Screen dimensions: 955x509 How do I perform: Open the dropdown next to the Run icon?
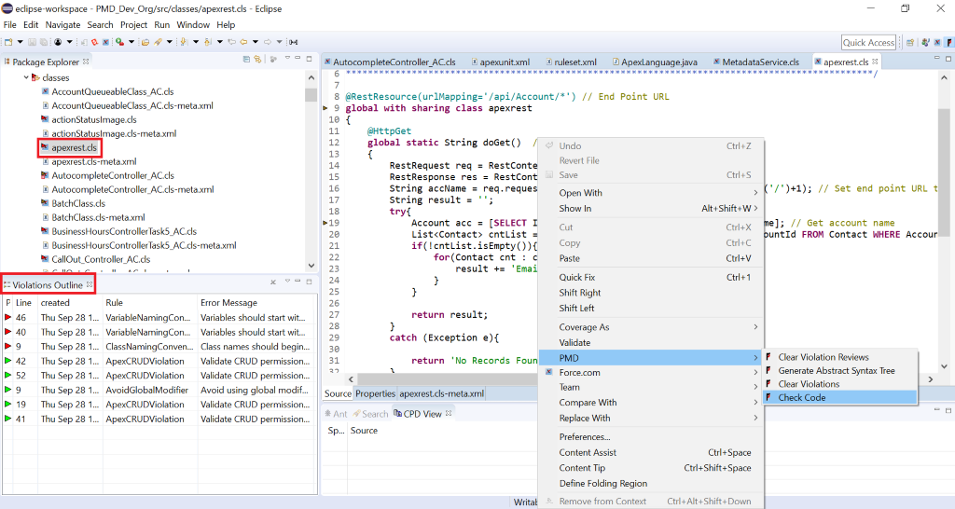pyautogui.click(x=131, y=42)
